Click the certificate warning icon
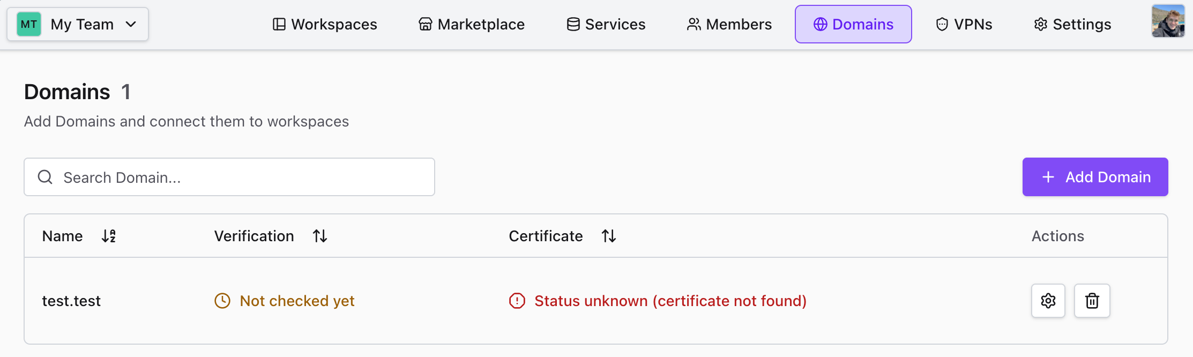 (x=517, y=301)
